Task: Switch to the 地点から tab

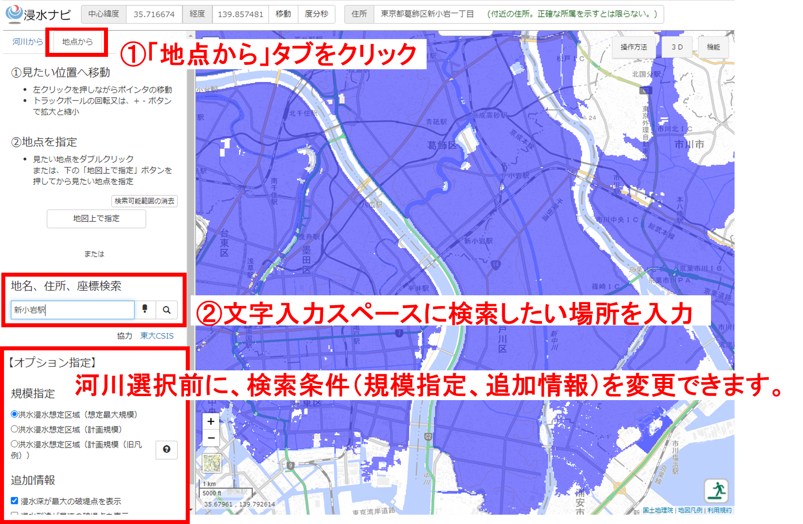Action: [77, 42]
